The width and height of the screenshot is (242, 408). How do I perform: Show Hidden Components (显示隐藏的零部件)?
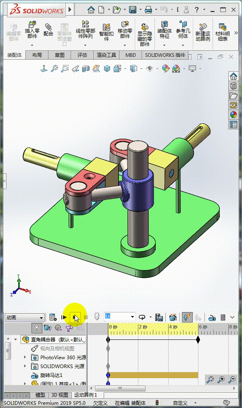point(145,35)
